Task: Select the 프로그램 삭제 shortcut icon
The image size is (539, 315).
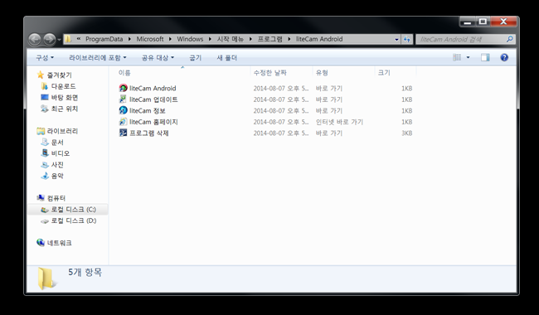Action: [x=123, y=133]
